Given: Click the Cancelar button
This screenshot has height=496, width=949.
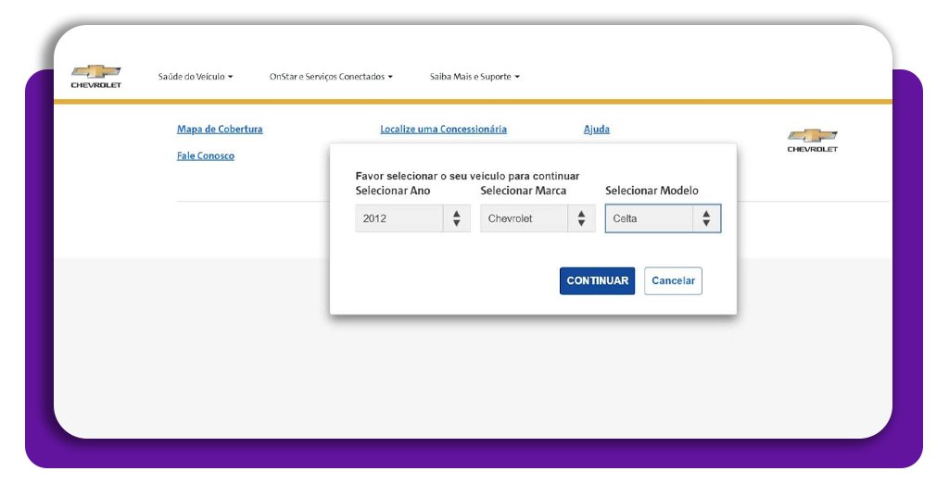Looking at the screenshot, I should (x=673, y=281).
